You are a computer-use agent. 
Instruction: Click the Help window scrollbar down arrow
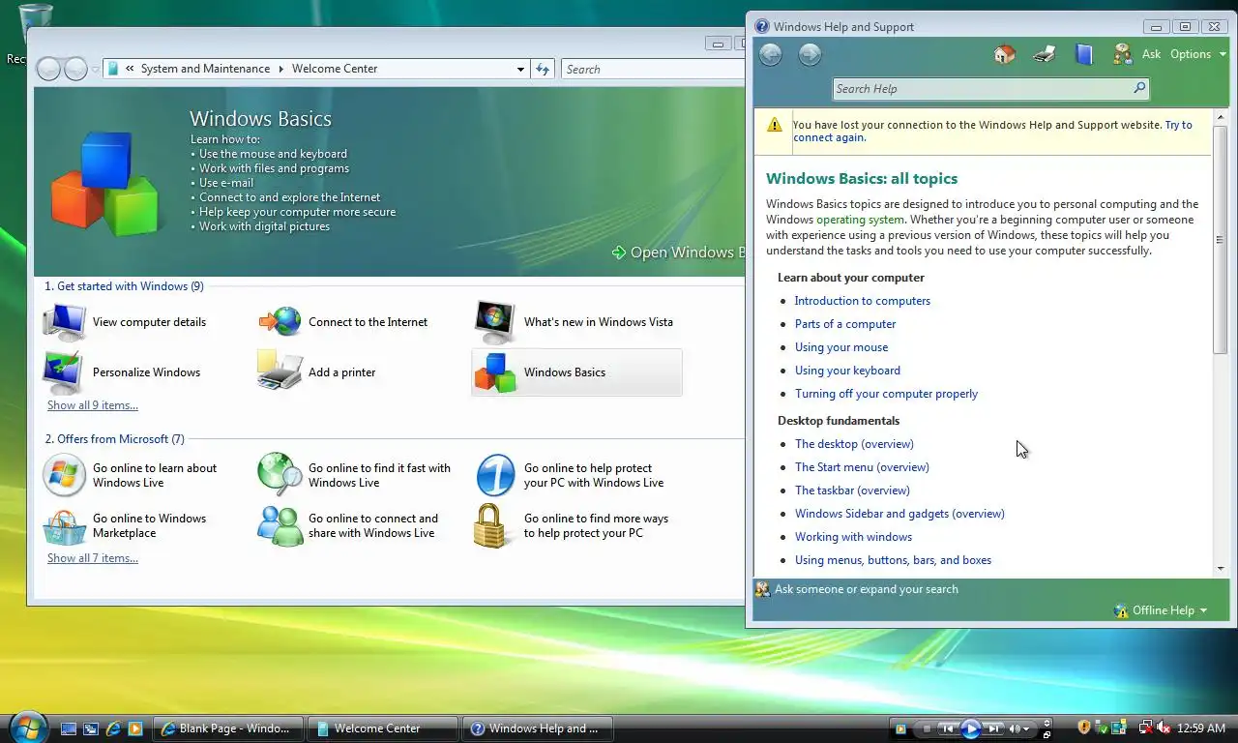(x=1221, y=569)
